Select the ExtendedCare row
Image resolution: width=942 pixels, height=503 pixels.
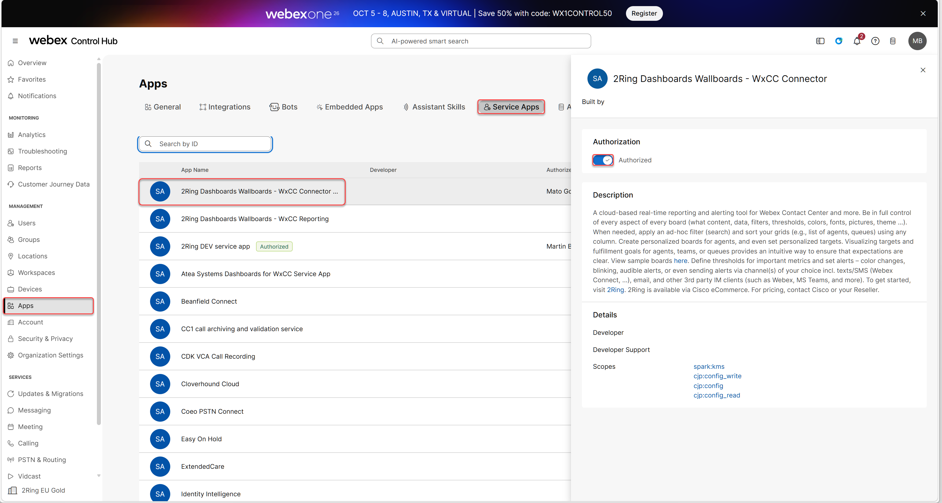[355, 466]
